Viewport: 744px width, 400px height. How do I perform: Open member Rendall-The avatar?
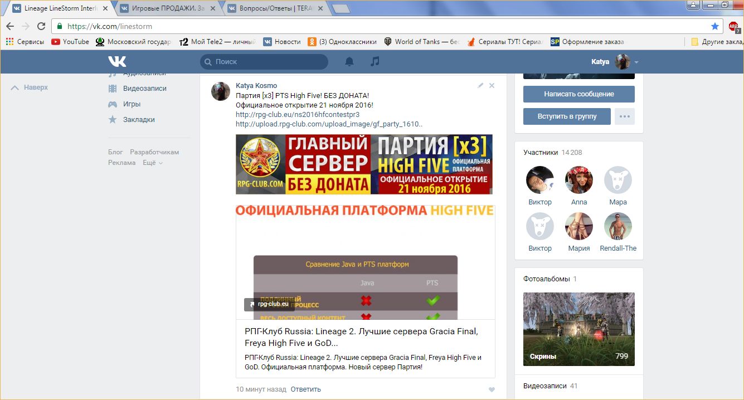pos(618,226)
